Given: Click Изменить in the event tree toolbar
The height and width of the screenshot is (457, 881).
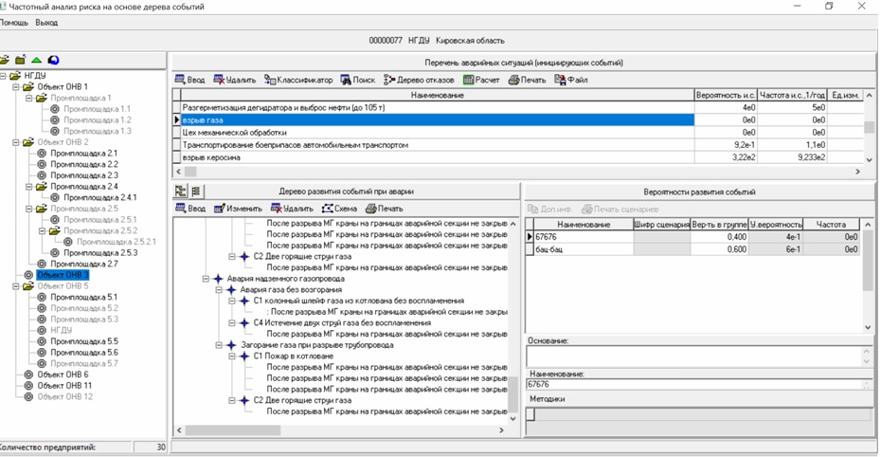Looking at the screenshot, I should click(x=239, y=208).
